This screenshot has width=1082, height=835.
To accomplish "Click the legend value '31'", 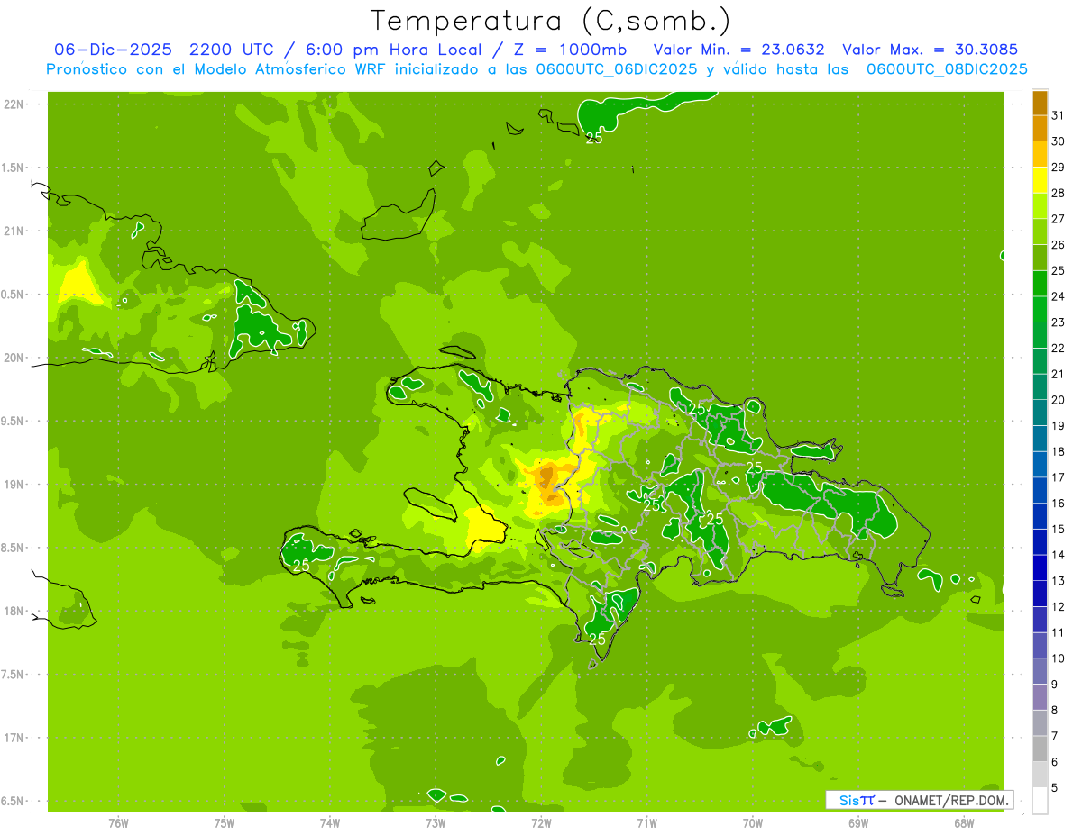I will click(x=1058, y=115).
